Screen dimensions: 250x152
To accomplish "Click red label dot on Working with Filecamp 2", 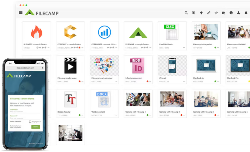I will pyautogui.click(x=182, y=115).
